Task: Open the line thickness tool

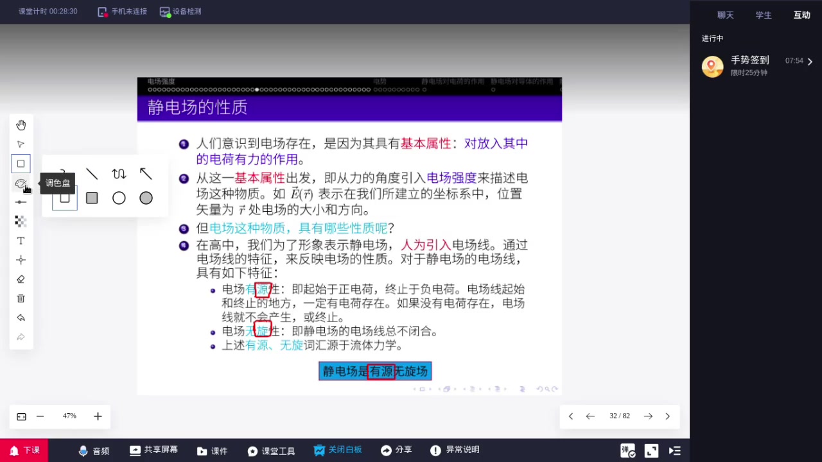Action: (21, 202)
